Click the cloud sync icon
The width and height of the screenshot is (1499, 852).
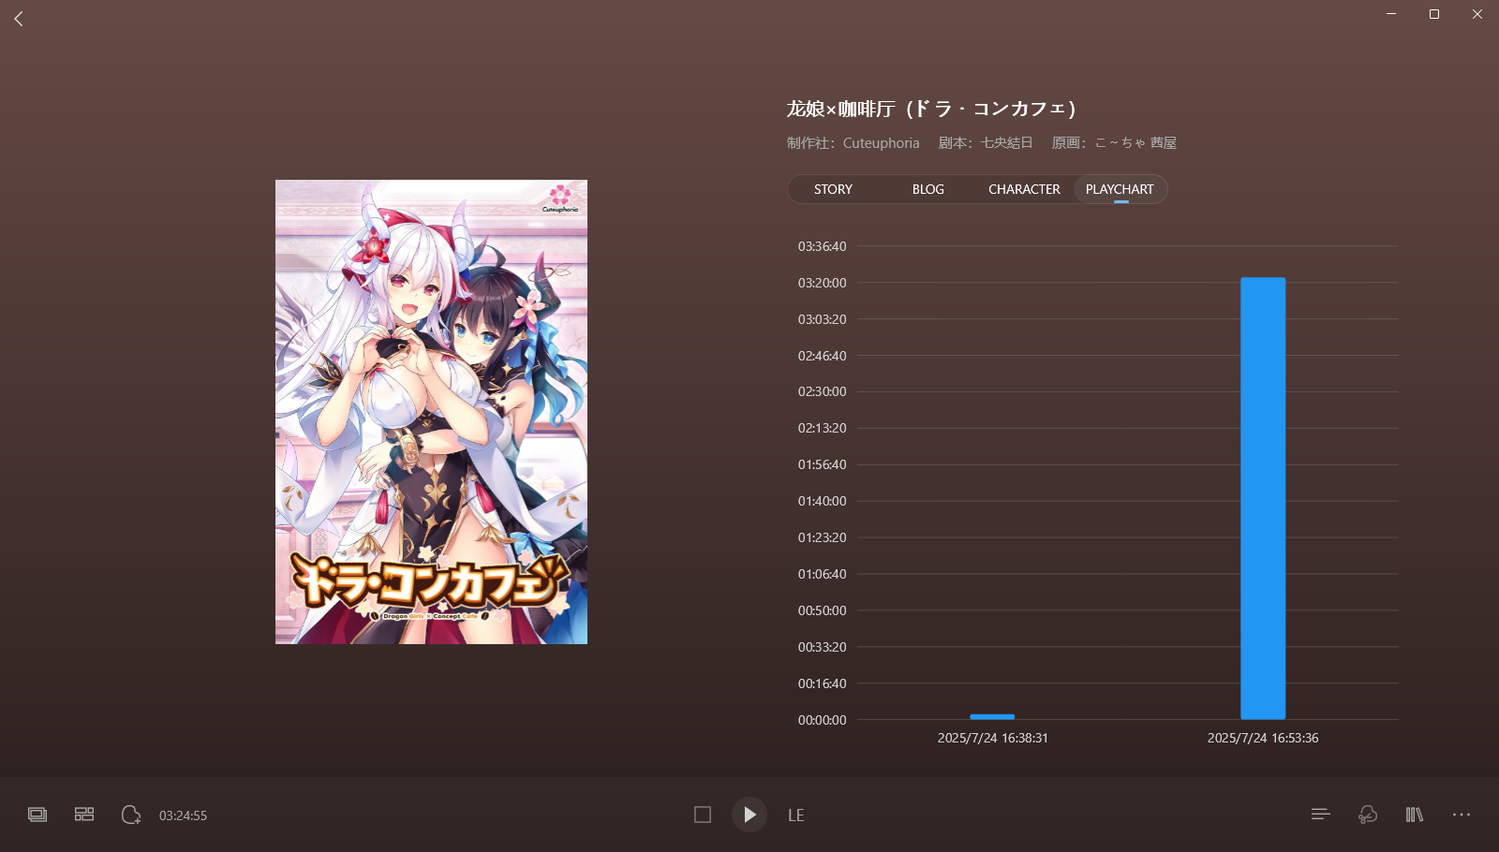tap(1367, 815)
